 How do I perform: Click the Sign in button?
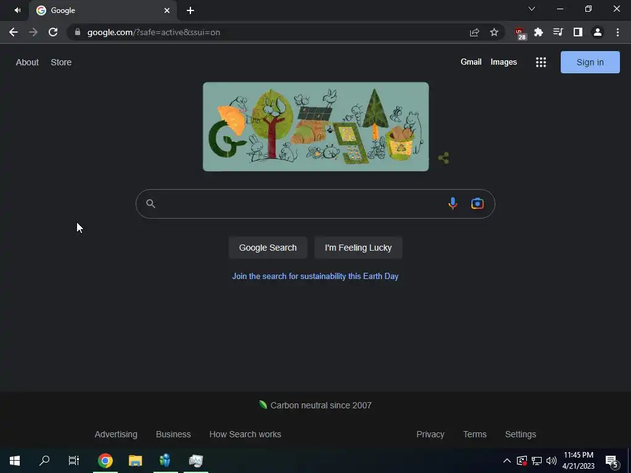[590, 62]
